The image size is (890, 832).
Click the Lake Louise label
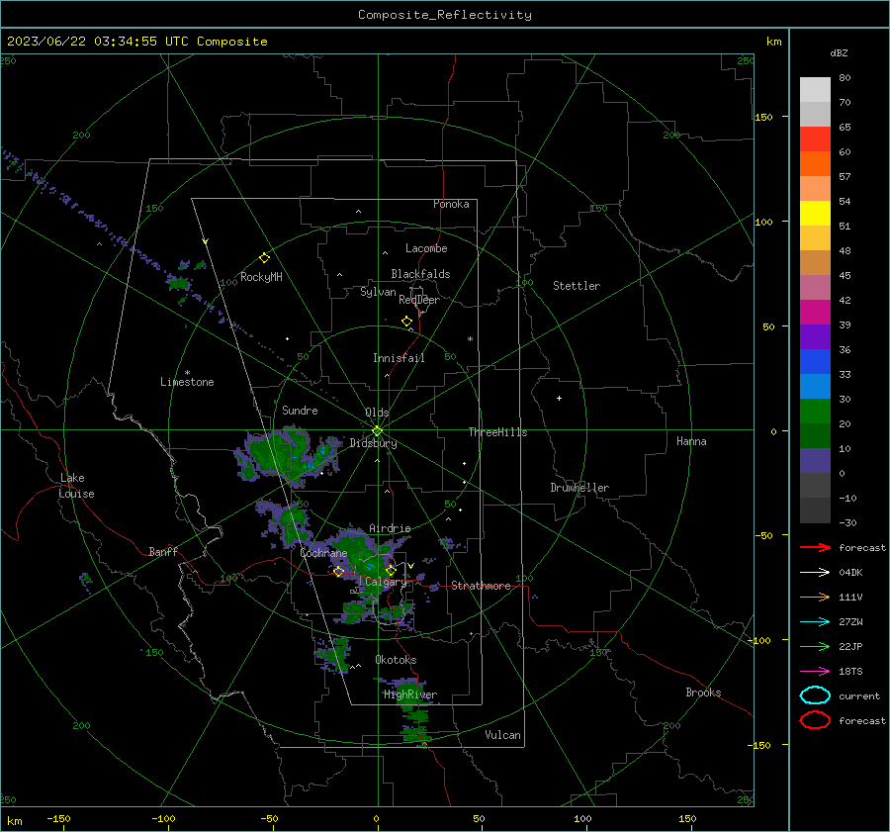(76, 486)
